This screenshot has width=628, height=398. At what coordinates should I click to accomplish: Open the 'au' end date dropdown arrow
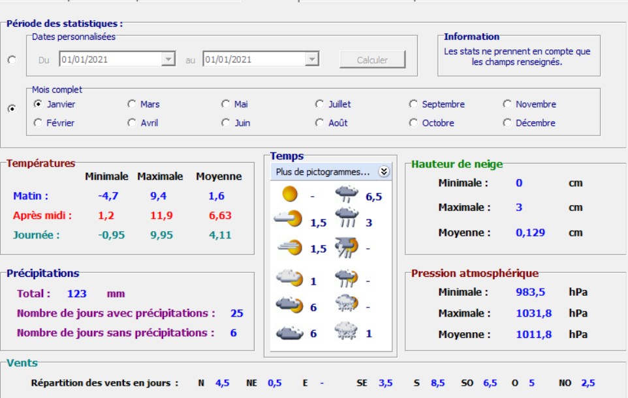312,59
